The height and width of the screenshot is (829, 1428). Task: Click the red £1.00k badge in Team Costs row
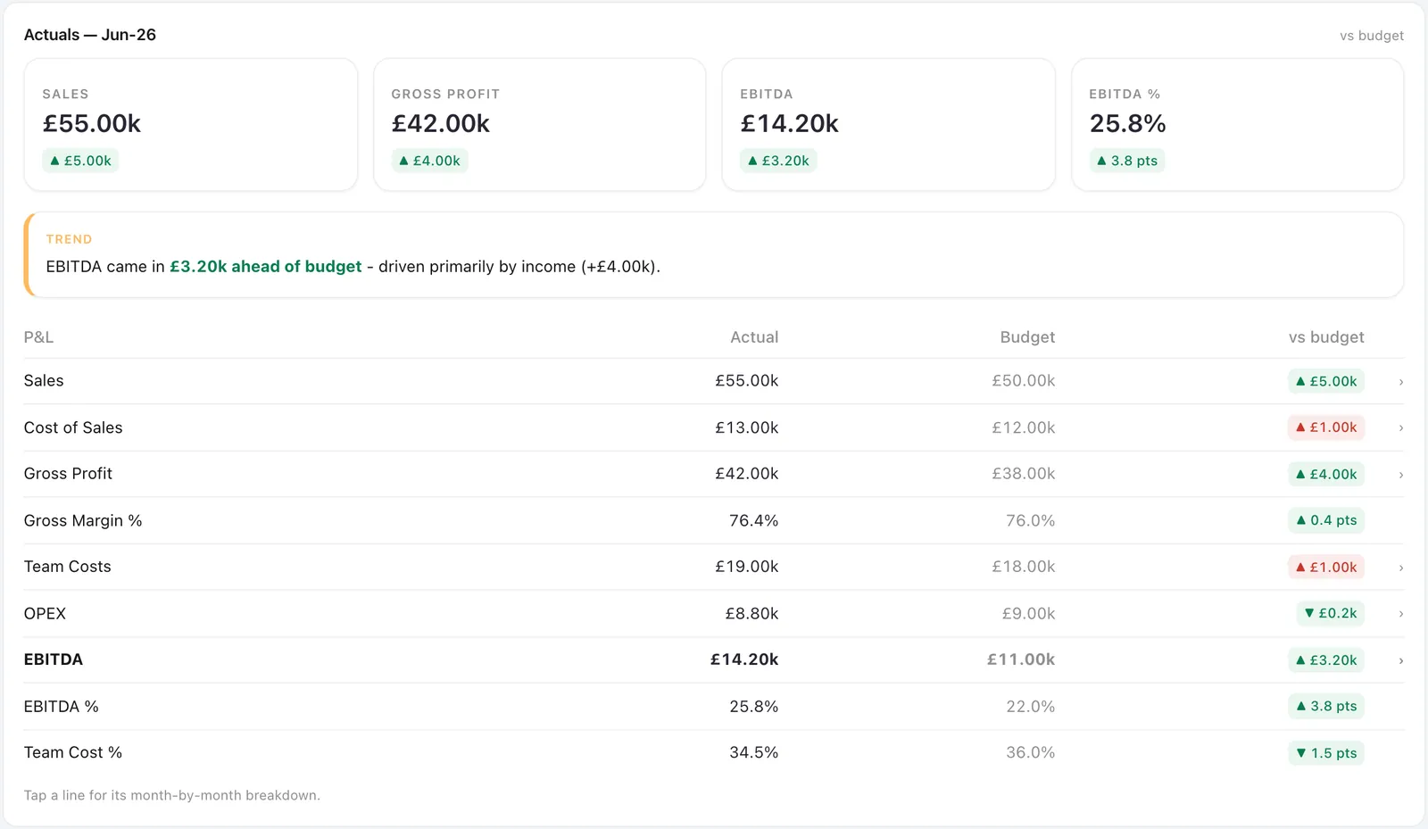1326,567
